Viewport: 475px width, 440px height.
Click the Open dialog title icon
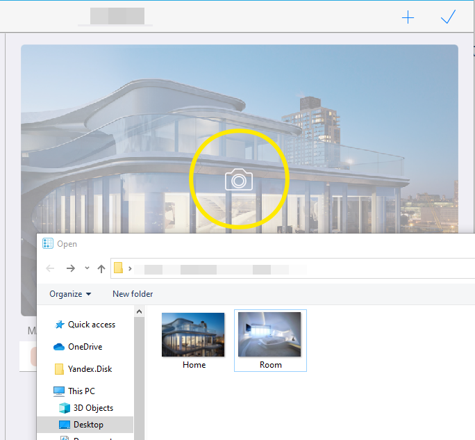click(48, 244)
